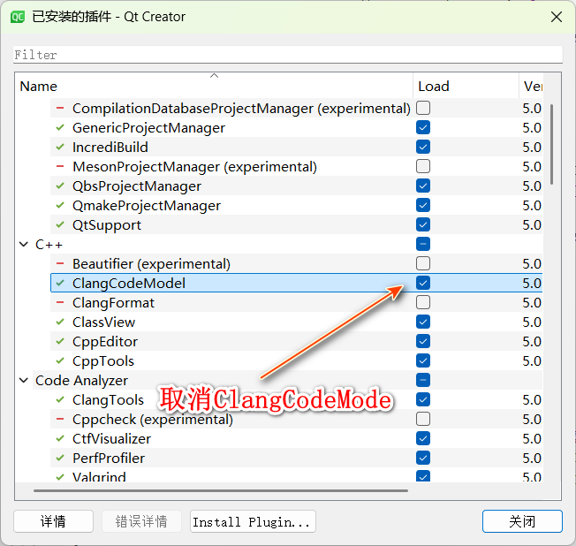This screenshot has width=576, height=546.
Task: Toggle the C++ group tri-state checkbox
Action: 423,244
